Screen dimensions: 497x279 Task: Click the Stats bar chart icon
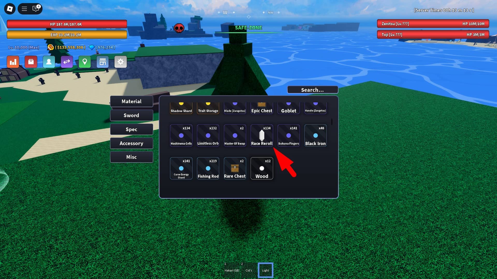13,62
